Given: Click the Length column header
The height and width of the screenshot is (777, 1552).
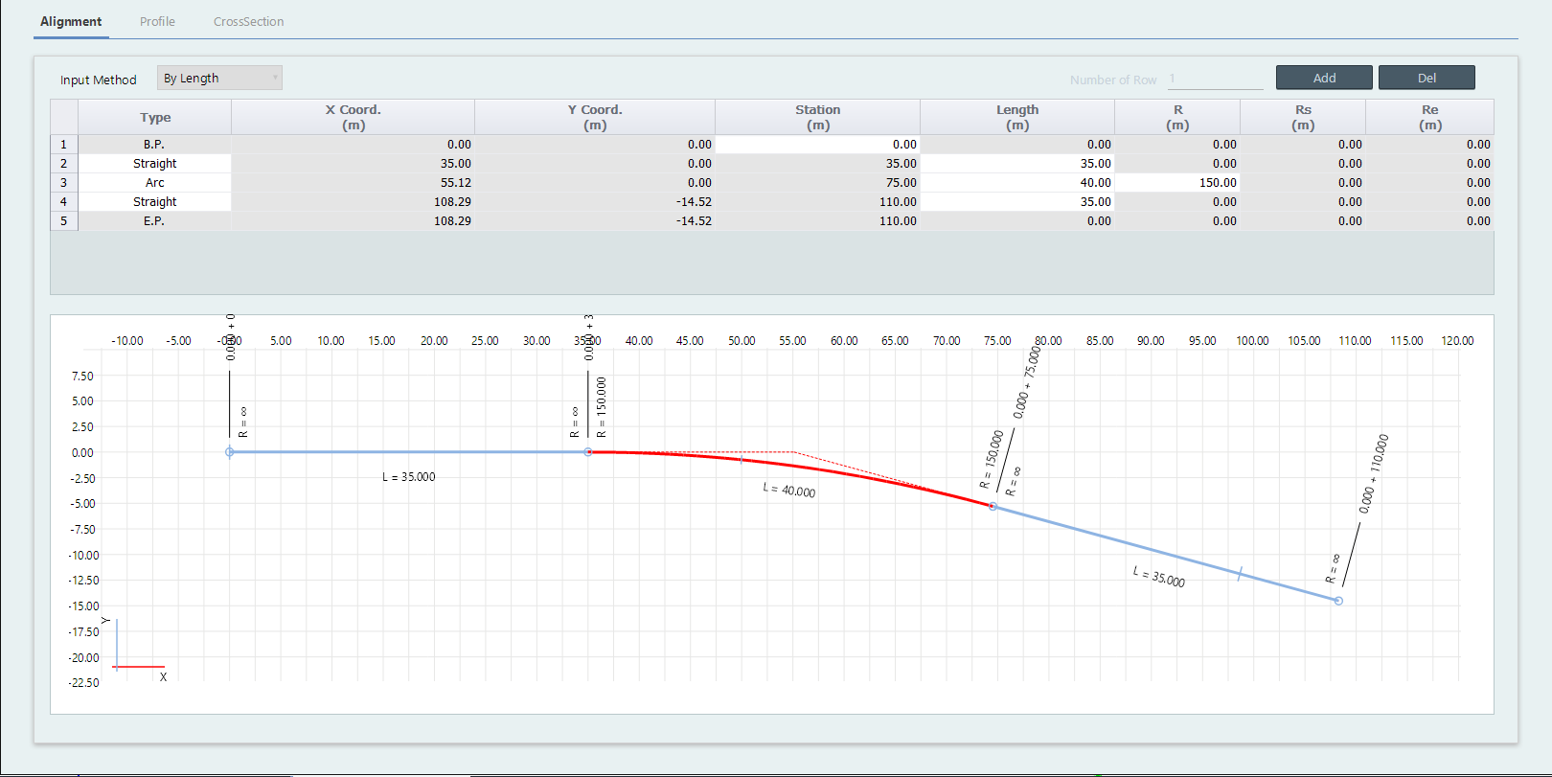Looking at the screenshot, I should [1016, 117].
